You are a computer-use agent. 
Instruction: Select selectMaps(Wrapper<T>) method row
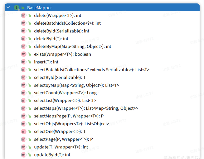[x=86, y=108]
